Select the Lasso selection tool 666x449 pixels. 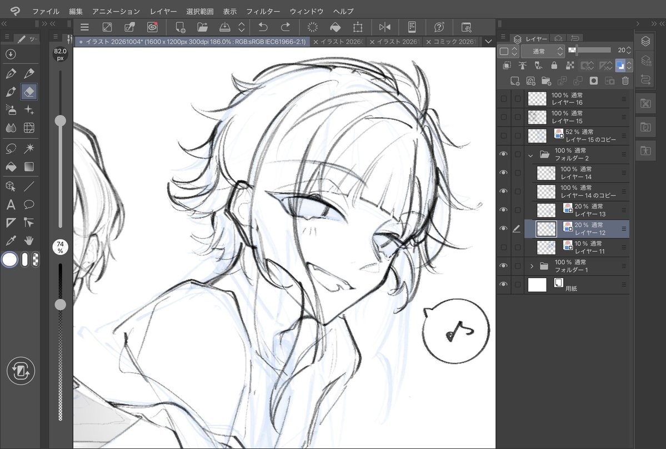point(11,148)
